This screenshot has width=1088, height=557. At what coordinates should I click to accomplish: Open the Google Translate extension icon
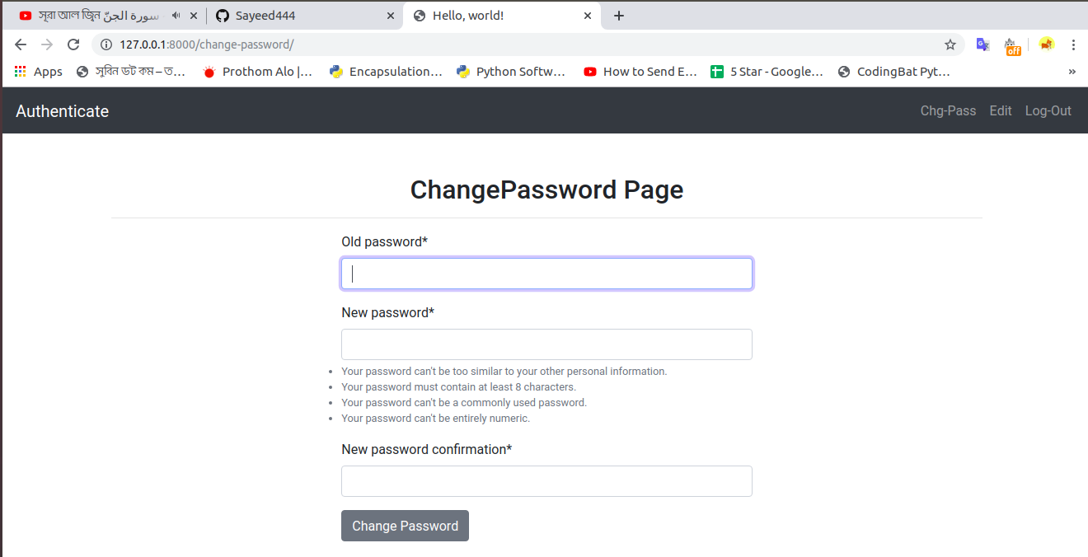tap(982, 44)
